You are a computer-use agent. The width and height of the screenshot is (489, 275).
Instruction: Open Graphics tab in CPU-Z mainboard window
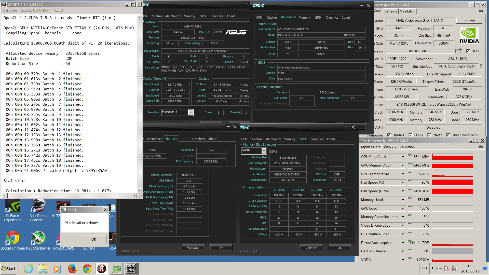[332, 17]
